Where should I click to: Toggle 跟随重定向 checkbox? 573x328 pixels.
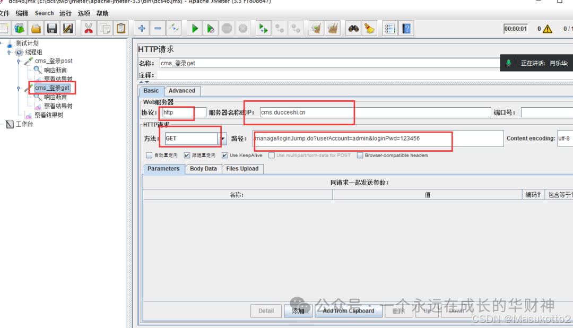coord(187,156)
